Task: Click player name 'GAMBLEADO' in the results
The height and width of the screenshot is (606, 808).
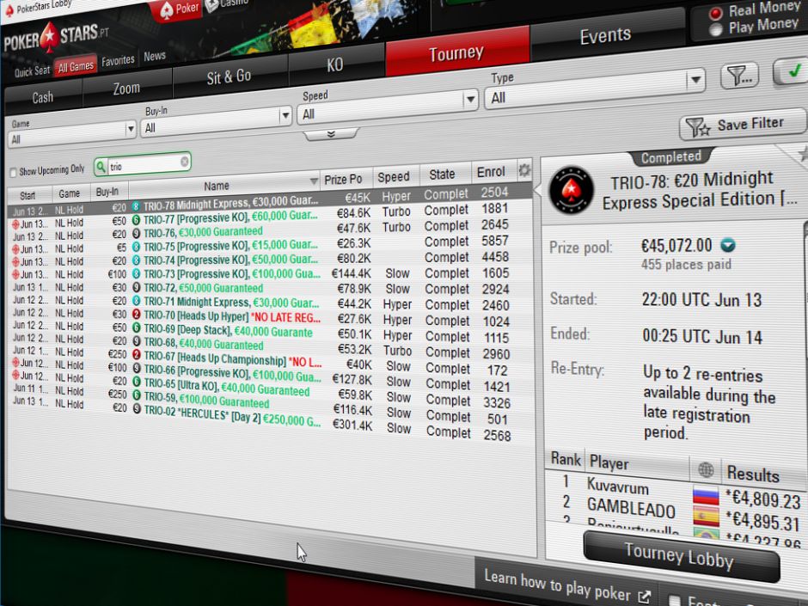Action: (x=631, y=508)
